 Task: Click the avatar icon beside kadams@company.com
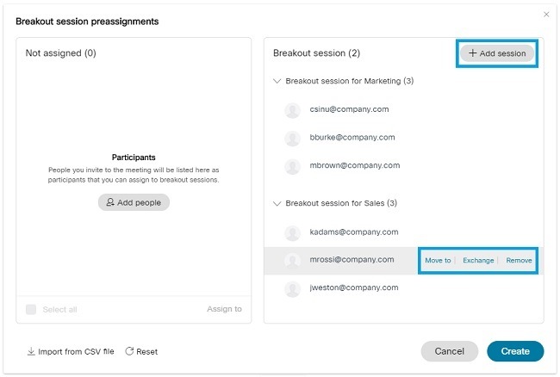[293, 233]
